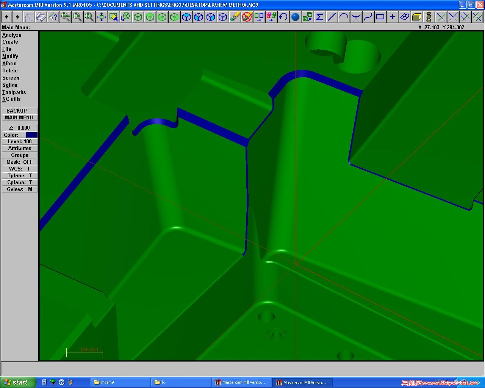Open the Windows start menu
Viewport: 485px width, 388px height.
pos(18,382)
